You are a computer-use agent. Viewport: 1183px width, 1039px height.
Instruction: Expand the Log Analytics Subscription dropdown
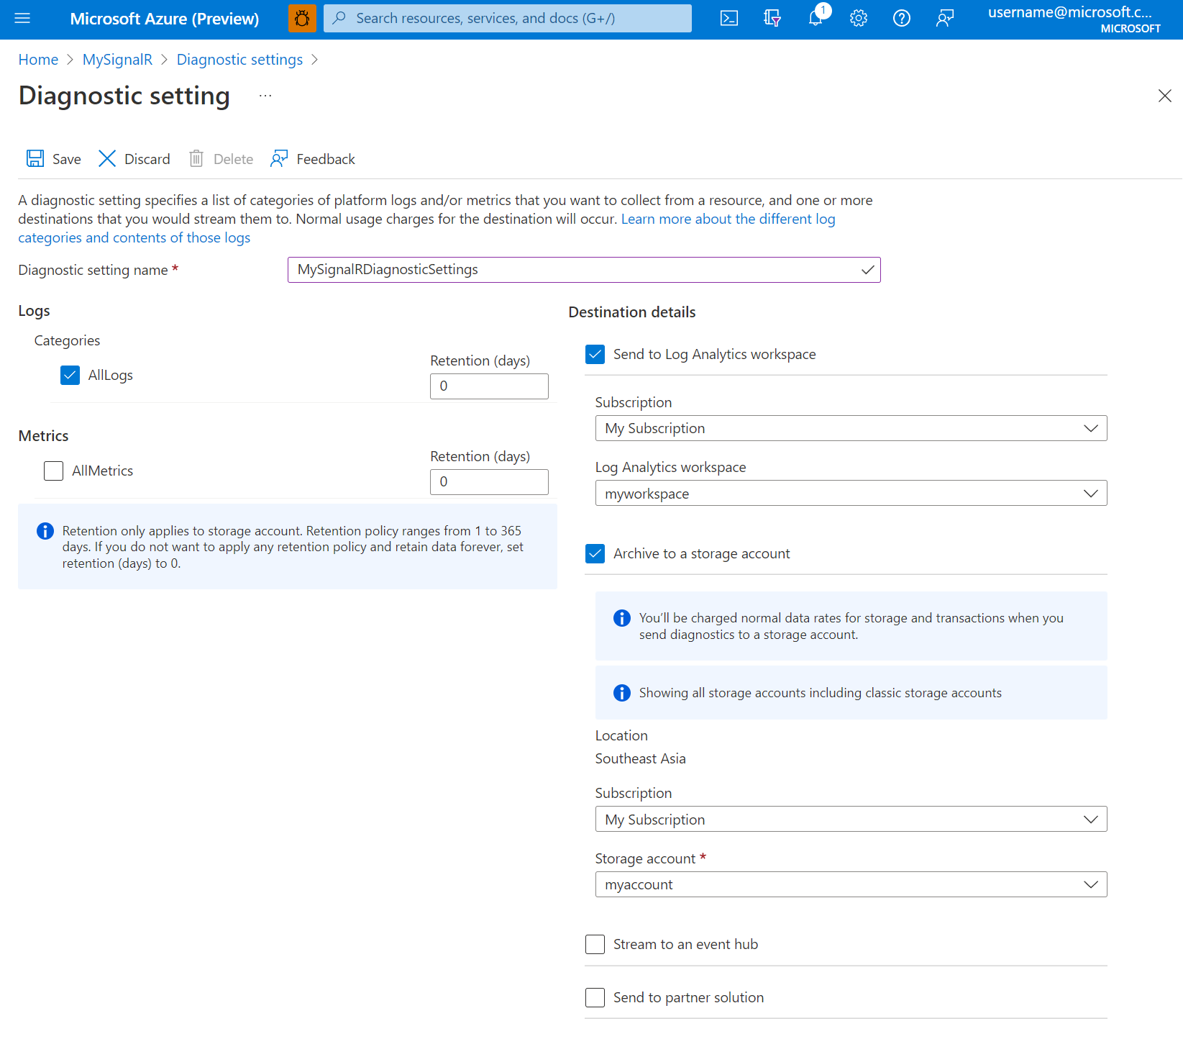click(x=851, y=429)
